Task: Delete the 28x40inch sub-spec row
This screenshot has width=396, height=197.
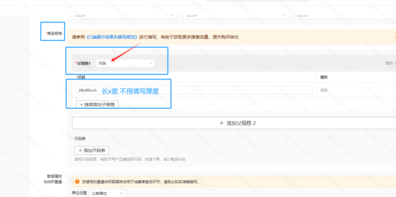Action: (324, 90)
